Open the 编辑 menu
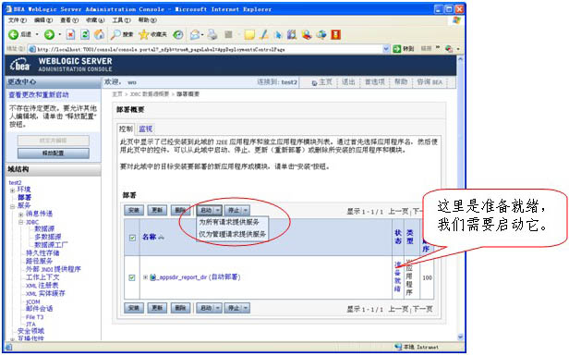The height and width of the screenshot is (356, 569). click(x=43, y=20)
